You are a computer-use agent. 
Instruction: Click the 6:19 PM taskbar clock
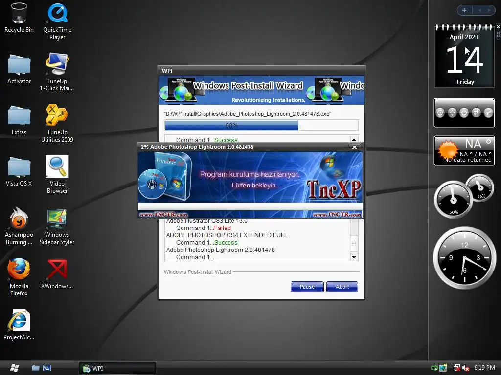coord(484,368)
